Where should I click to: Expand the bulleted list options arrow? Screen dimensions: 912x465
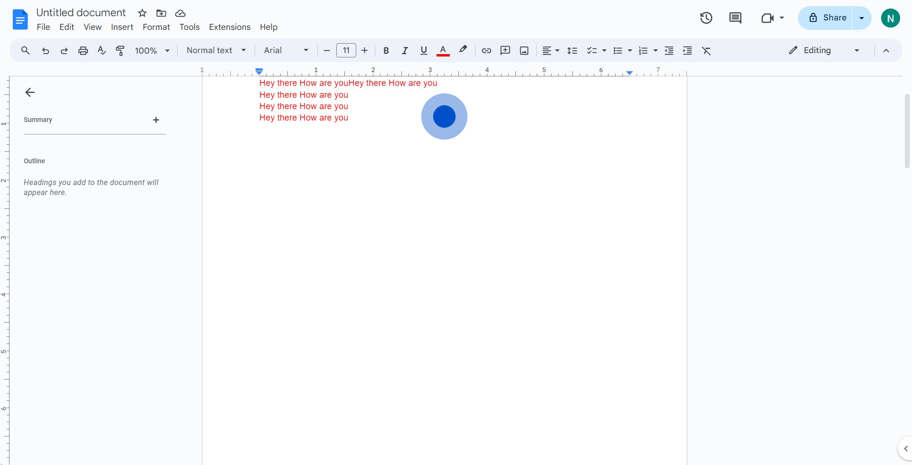point(630,50)
